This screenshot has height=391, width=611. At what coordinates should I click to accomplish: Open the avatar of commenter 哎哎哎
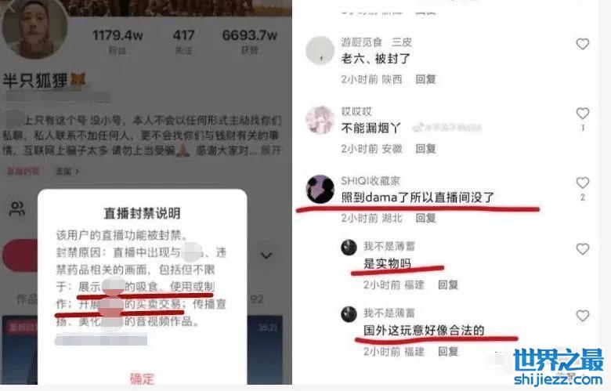click(x=320, y=120)
